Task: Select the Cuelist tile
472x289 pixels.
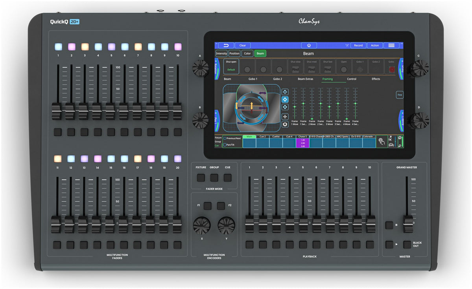Action: coord(276,141)
